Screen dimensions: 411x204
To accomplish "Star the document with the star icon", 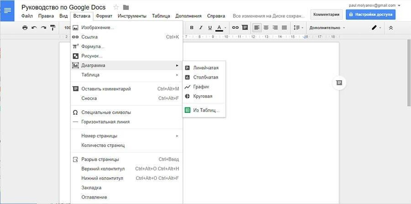I will (x=116, y=7).
